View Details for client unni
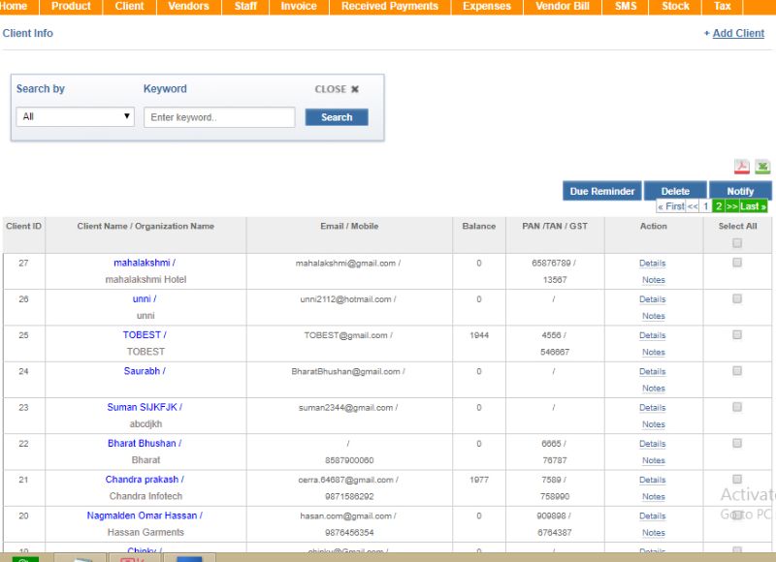 (x=652, y=299)
